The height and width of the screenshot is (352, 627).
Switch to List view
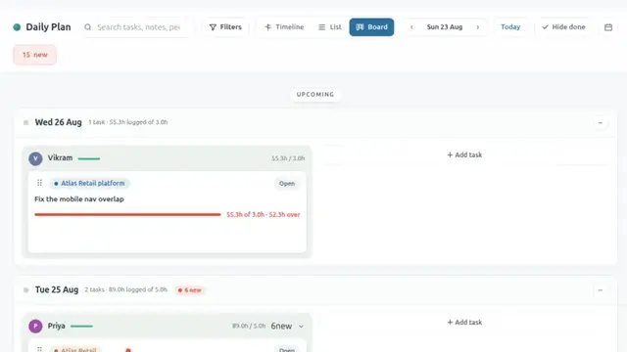[x=330, y=27]
